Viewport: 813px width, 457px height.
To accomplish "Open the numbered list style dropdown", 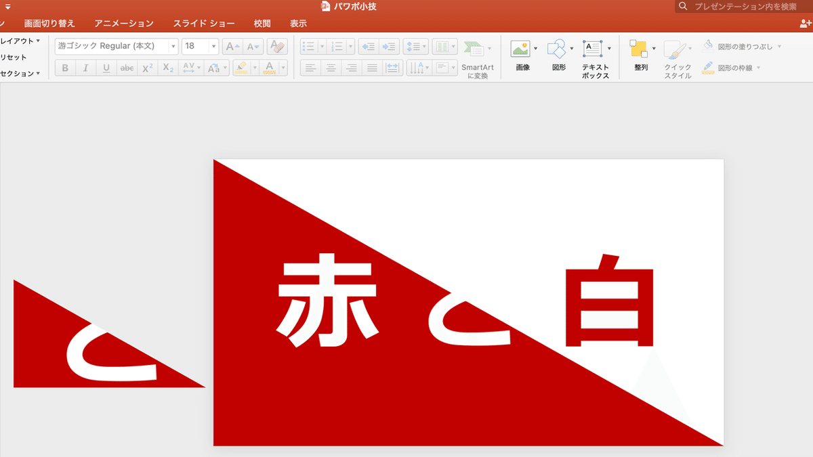I will tap(351, 47).
